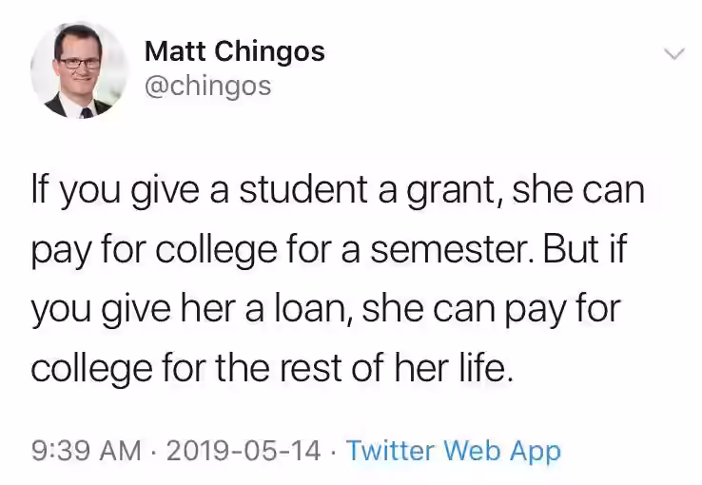Click the word "her" before "a loan"
Image resolution: width=702 pixels, height=485 pixels.
coord(207,307)
